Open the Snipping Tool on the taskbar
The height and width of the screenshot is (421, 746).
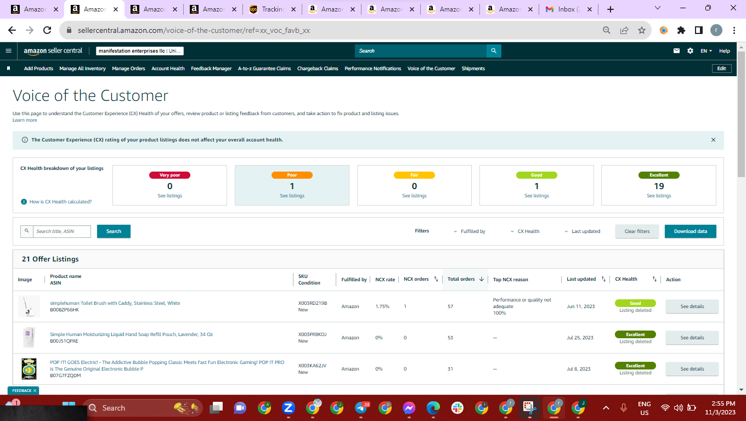click(x=529, y=408)
